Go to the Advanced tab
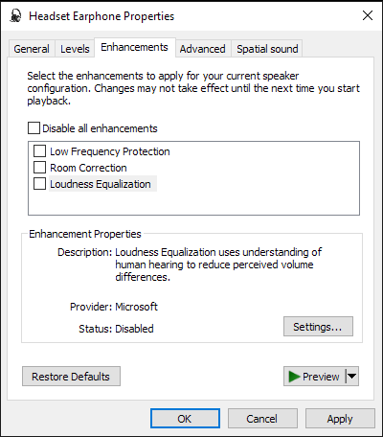 tap(202, 49)
